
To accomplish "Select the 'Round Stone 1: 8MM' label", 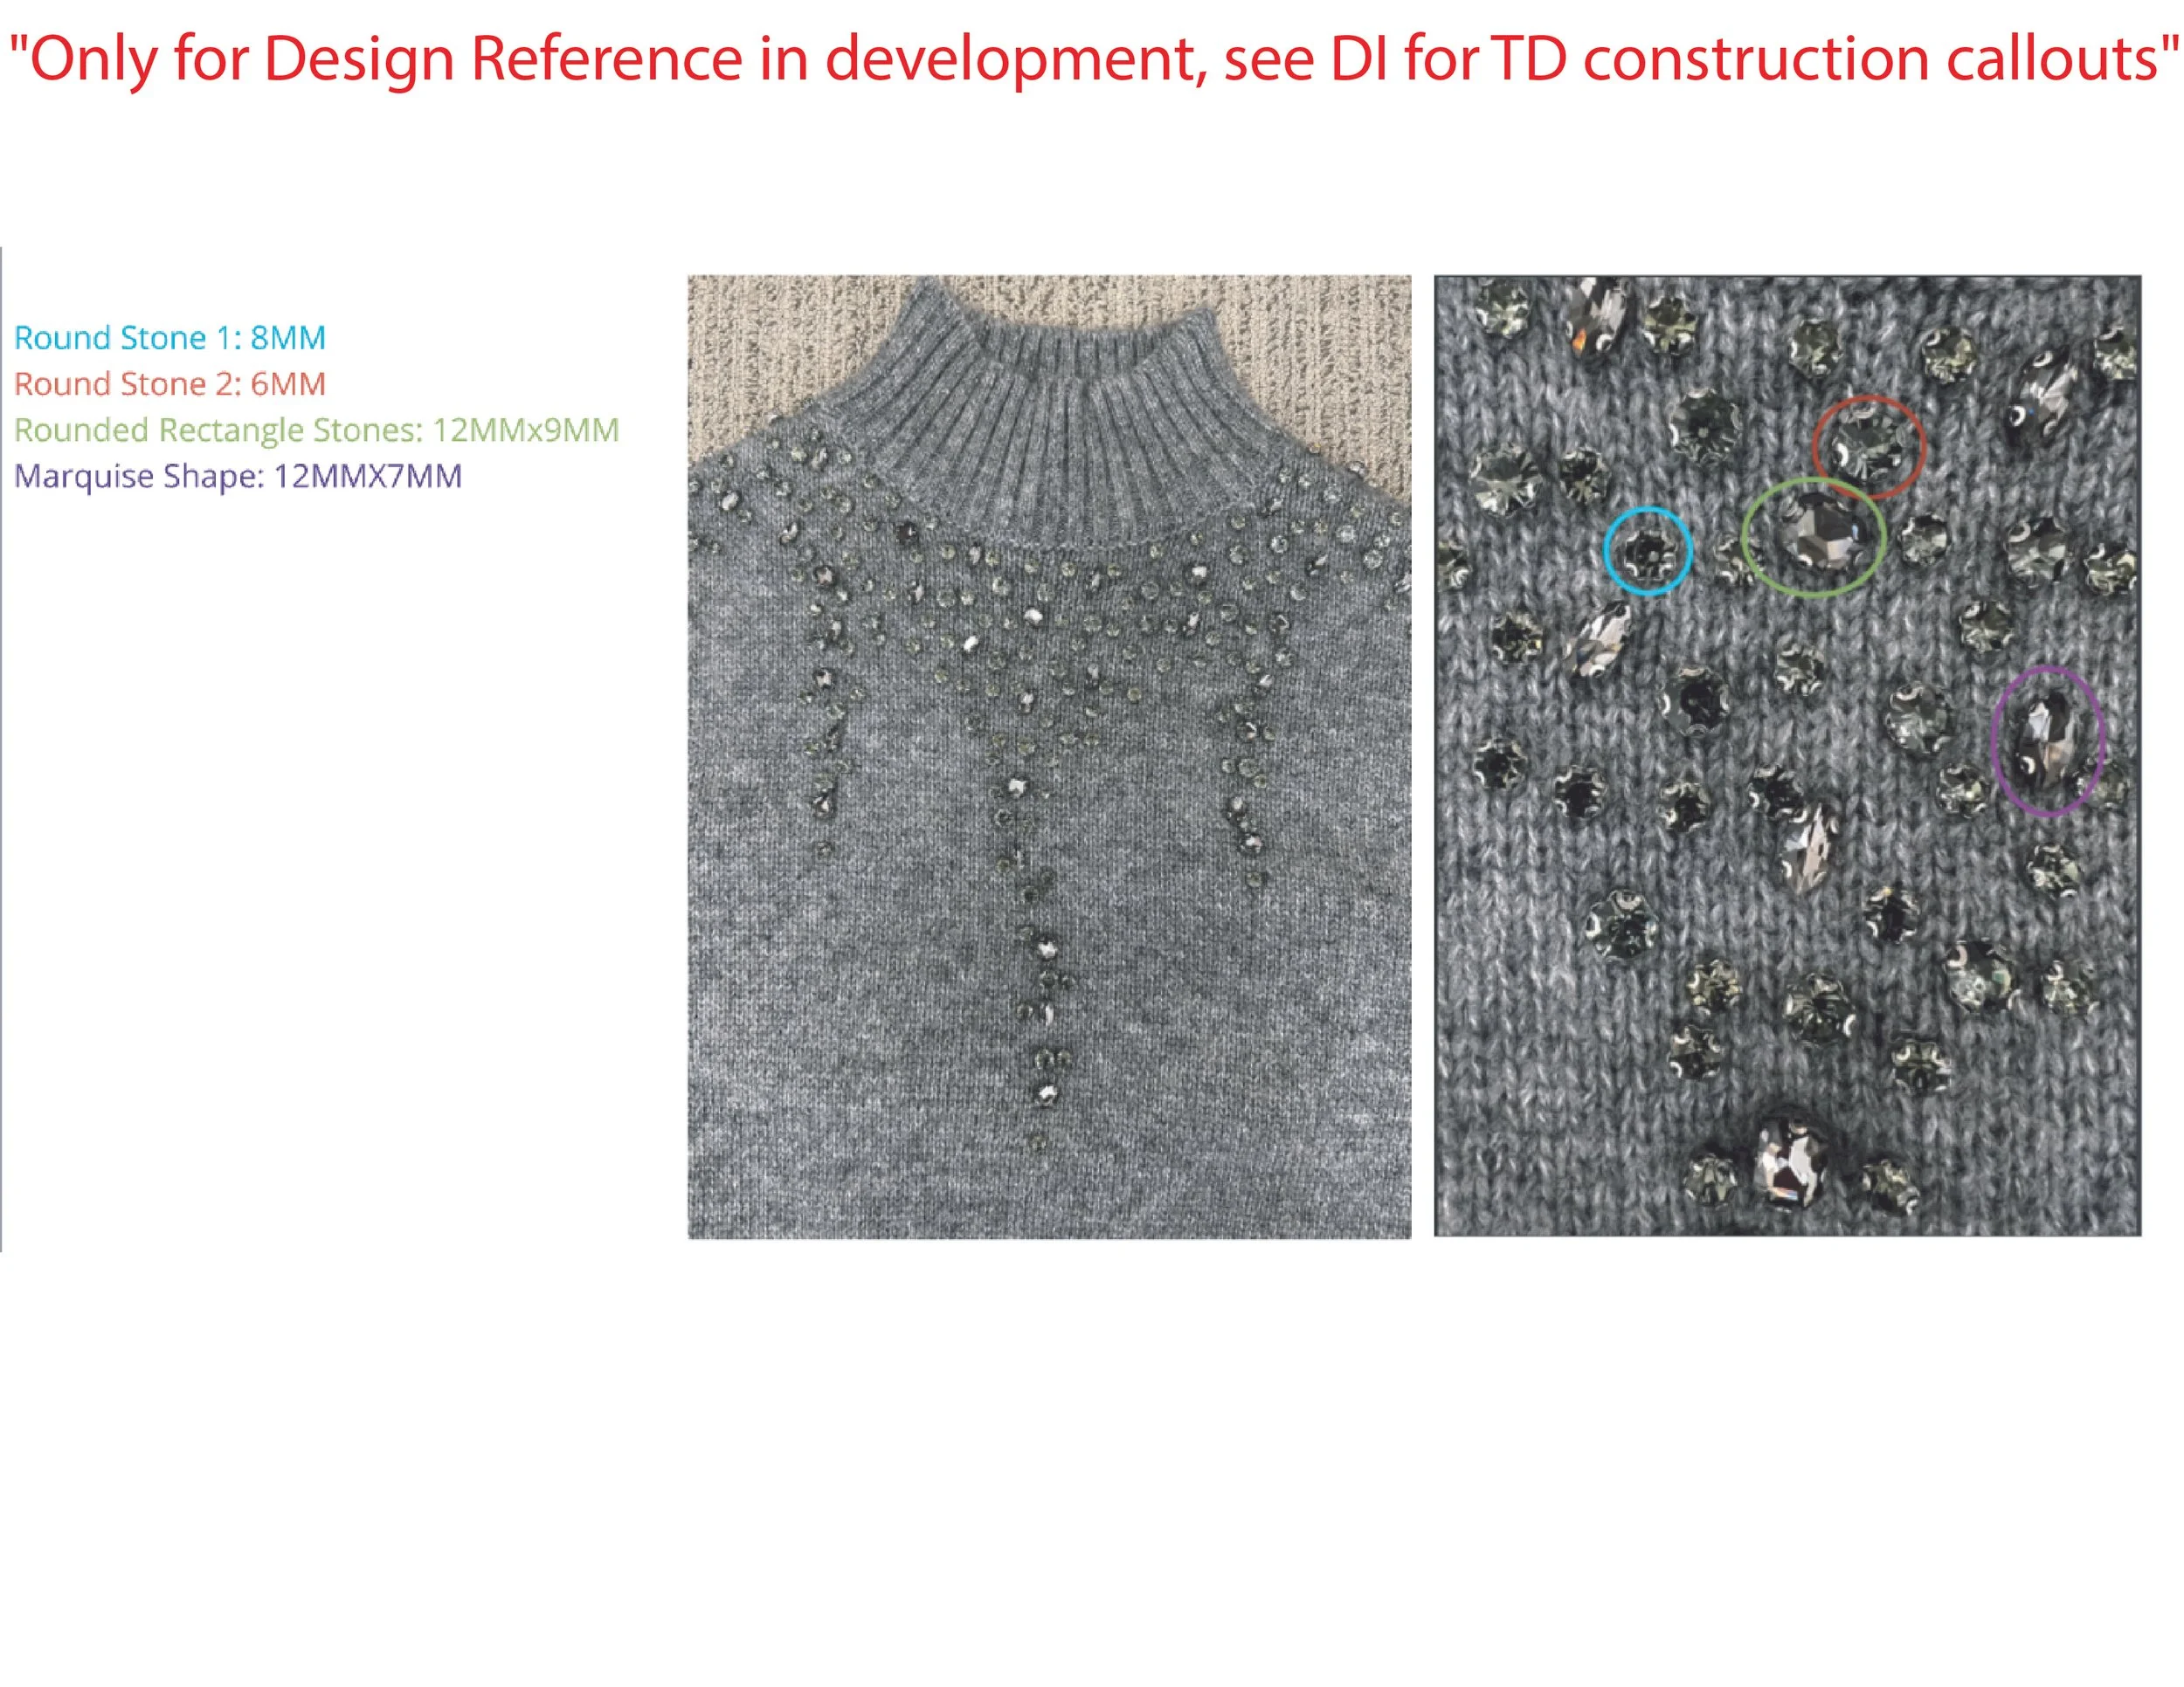I will 169,338.
